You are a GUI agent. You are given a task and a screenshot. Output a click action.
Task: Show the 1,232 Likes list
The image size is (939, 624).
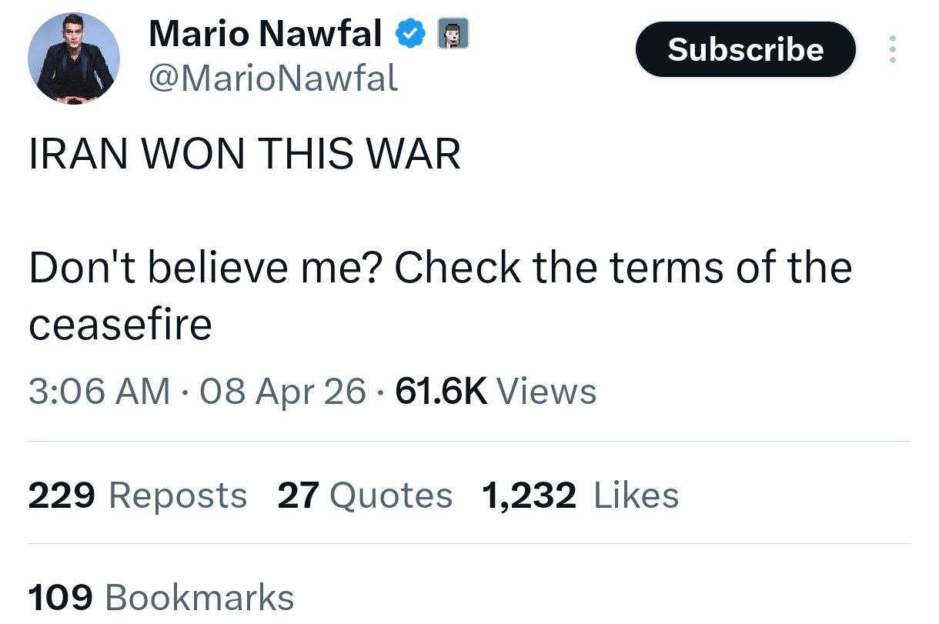(580, 496)
